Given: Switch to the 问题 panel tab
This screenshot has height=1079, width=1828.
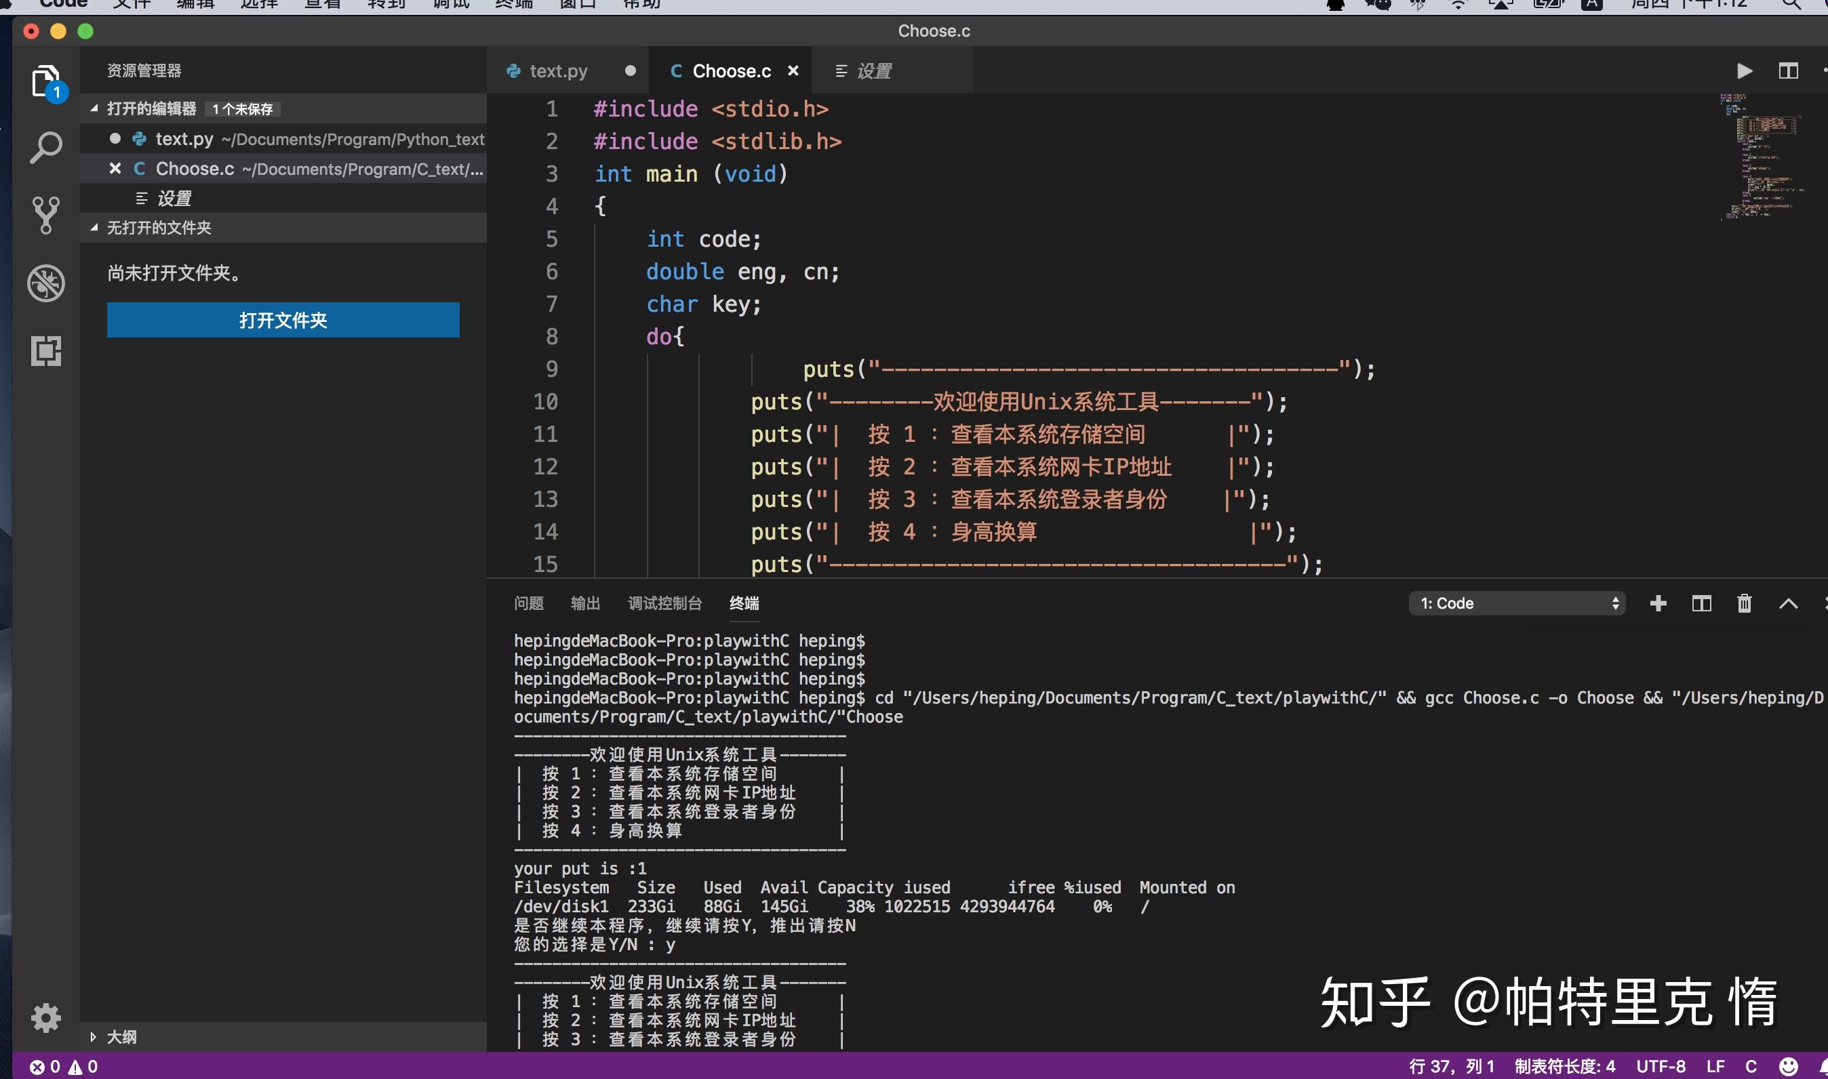Looking at the screenshot, I should click(528, 603).
